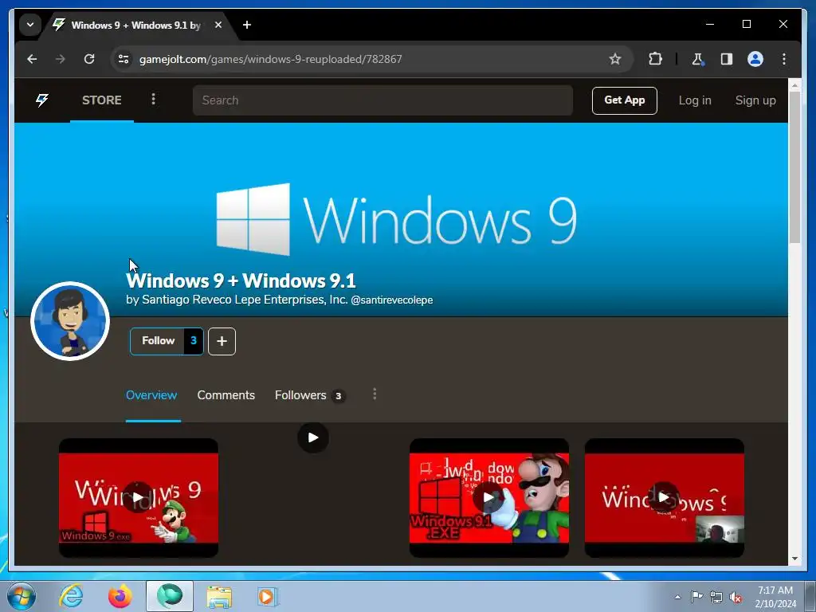Click the Follow button
Image resolution: width=816 pixels, height=612 pixels.
pos(158,341)
